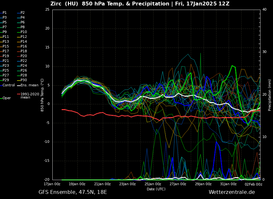Click the P29 legend entry
This screenshot has width=273, height=199.
6,80
